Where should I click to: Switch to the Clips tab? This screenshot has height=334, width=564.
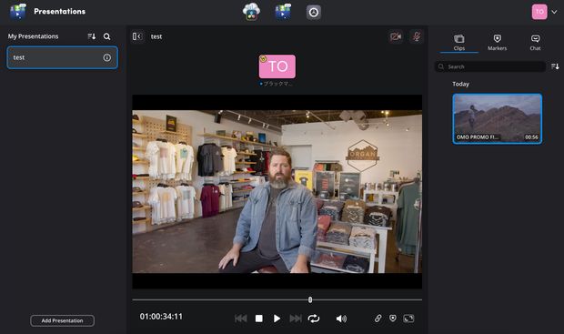(459, 43)
